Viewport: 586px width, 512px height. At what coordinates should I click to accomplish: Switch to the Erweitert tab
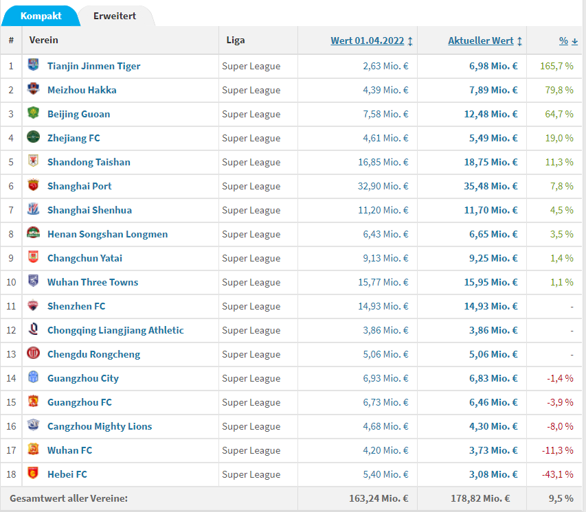(115, 16)
